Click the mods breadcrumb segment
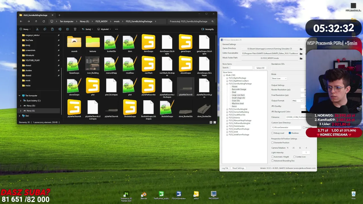 pyautogui.click(x=117, y=21)
